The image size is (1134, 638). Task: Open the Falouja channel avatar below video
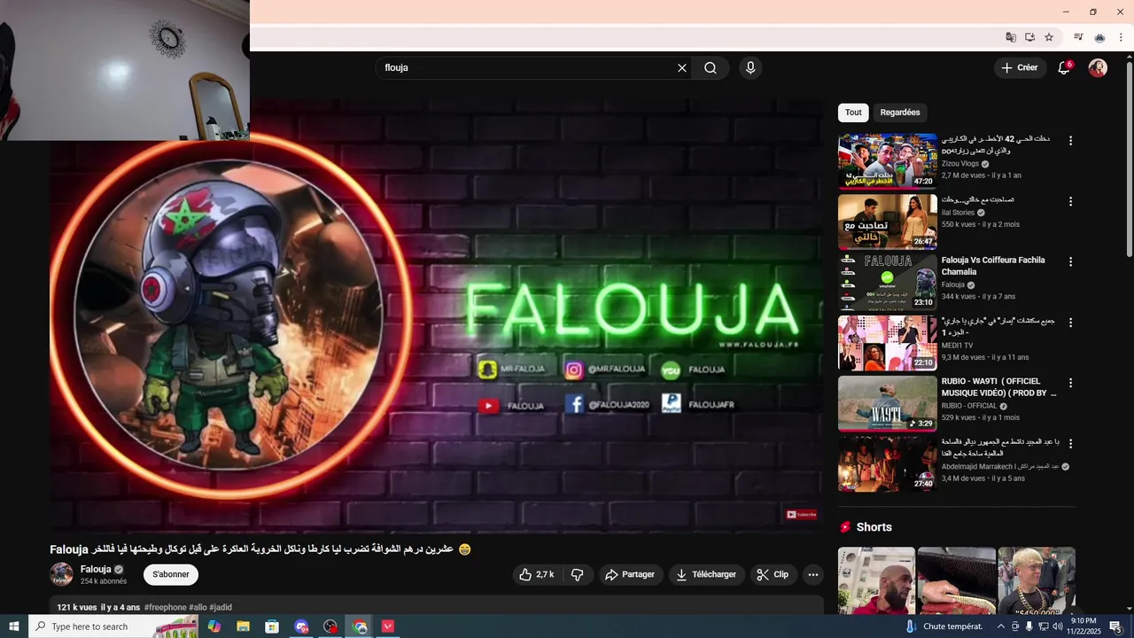[62, 574]
